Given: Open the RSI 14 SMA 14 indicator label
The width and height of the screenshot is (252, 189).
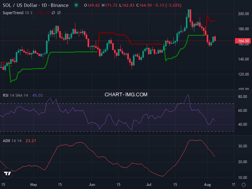Looking at the screenshot, I should (x=15, y=95).
